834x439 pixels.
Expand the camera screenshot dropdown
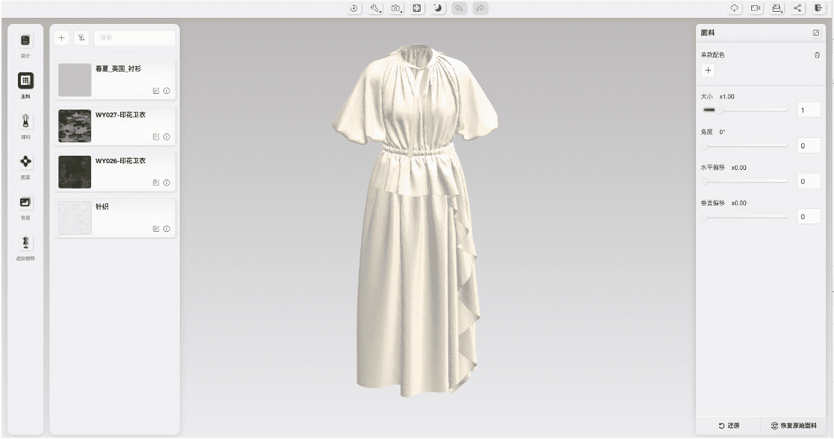pyautogui.click(x=397, y=8)
